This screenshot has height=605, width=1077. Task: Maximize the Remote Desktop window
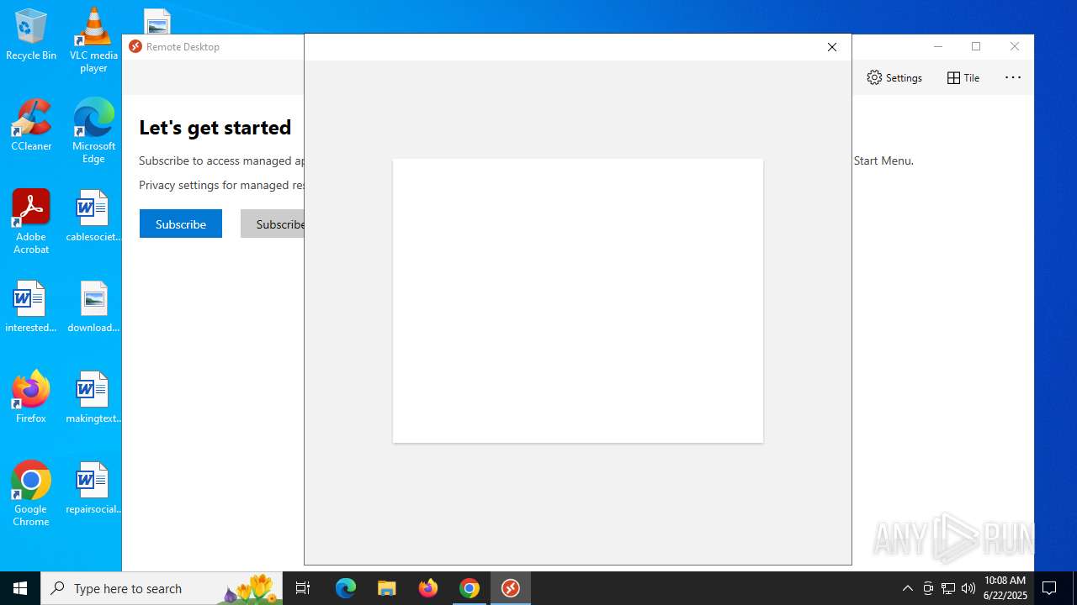tap(976, 47)
